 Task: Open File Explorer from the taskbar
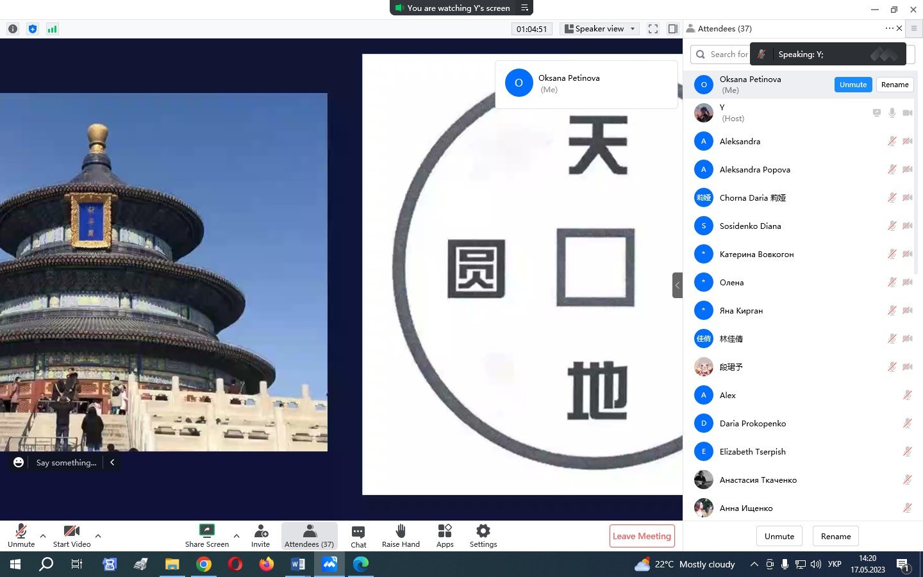(x=172, y=564)
